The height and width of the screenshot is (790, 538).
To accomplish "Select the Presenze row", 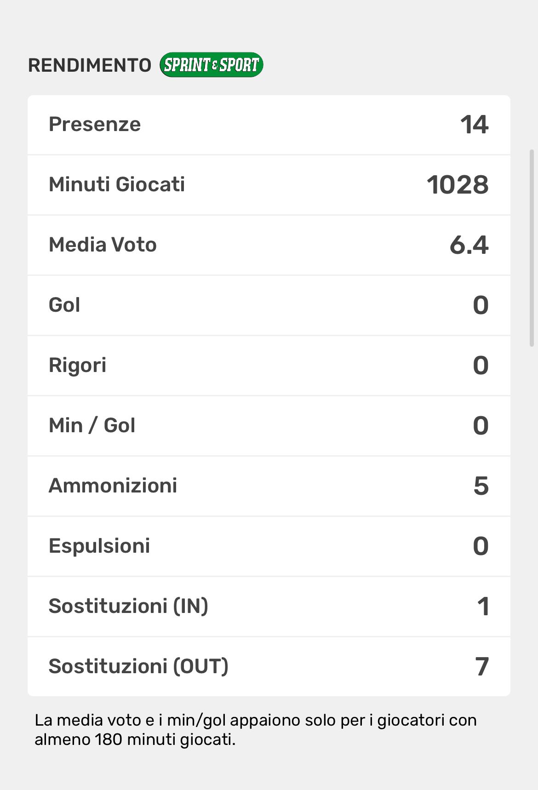I will (x=269, y=125).
